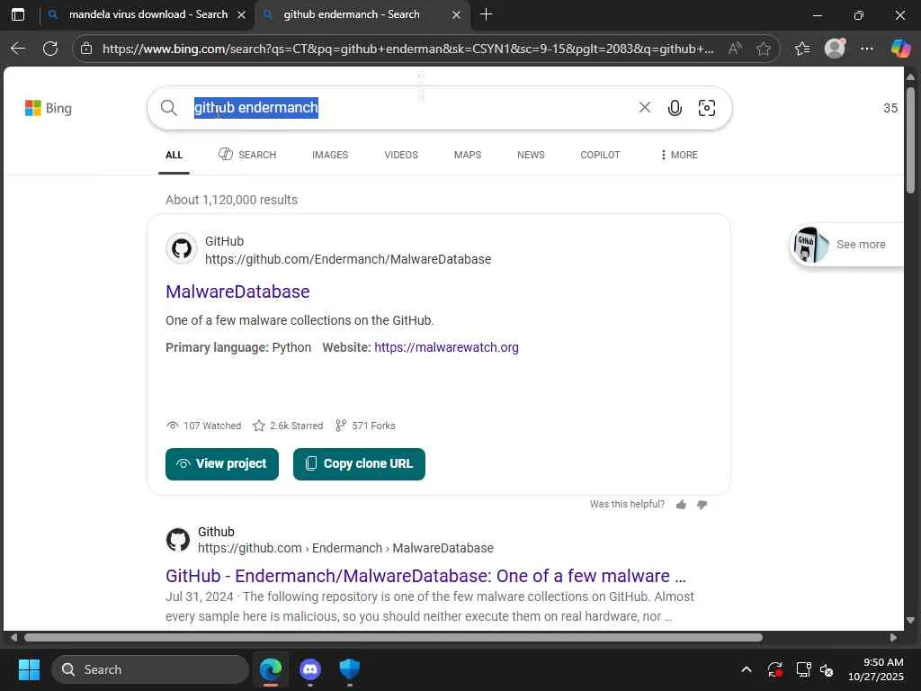Switch to the COPILOT tab

(x=600, y=155)
